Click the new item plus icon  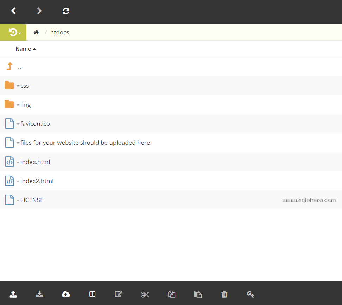tap(92, 294)
